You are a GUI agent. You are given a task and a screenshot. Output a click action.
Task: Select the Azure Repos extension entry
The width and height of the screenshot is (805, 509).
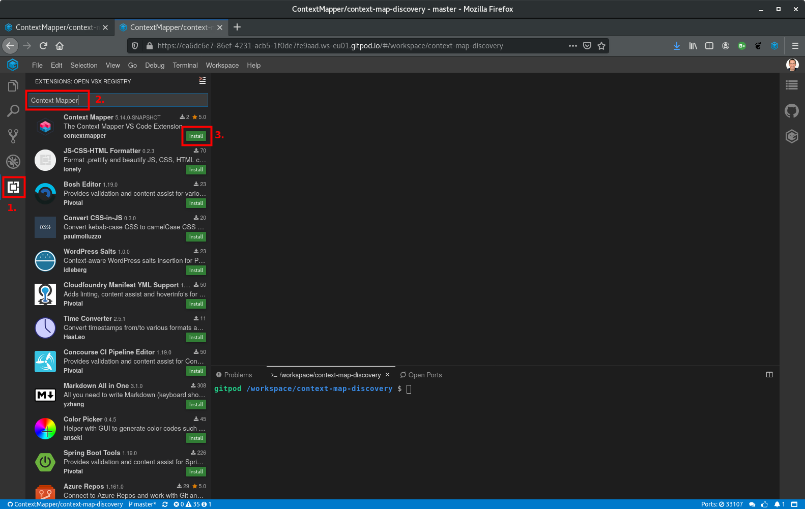coord(118,490)
